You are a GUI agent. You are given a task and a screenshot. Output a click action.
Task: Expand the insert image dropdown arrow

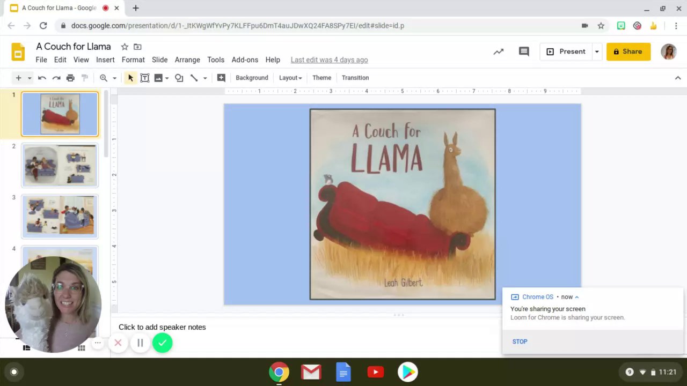pos(167,78)
